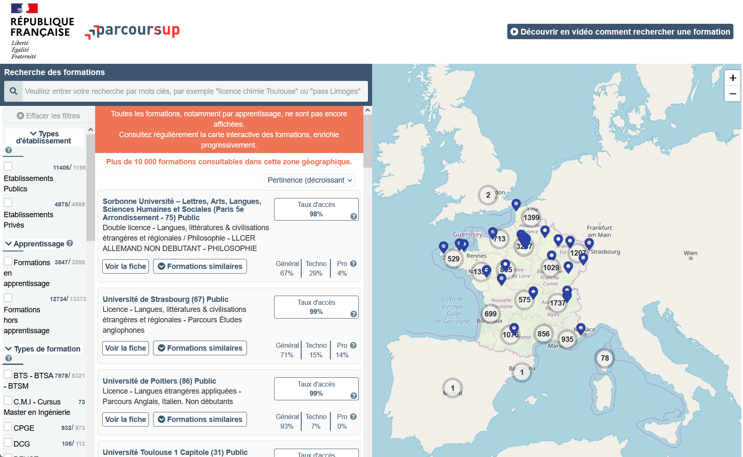Click the 1076 cluster marker near Toulouse
743x457 pixels.
tap(510, 334)
